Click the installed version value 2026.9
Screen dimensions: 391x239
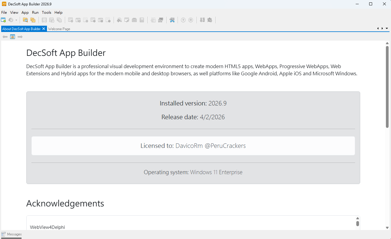point(217,103)
